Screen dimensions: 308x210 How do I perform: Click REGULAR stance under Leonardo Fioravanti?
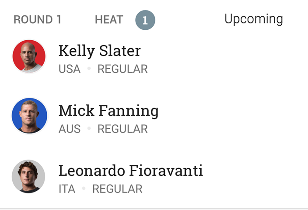pos(117,189)
